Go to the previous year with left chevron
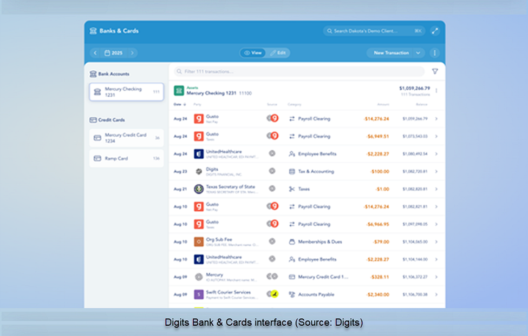 [95, 53]
